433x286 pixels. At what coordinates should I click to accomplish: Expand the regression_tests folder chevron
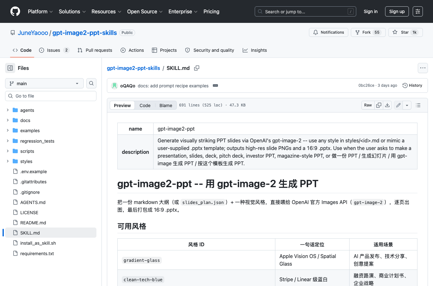[8, 141]
